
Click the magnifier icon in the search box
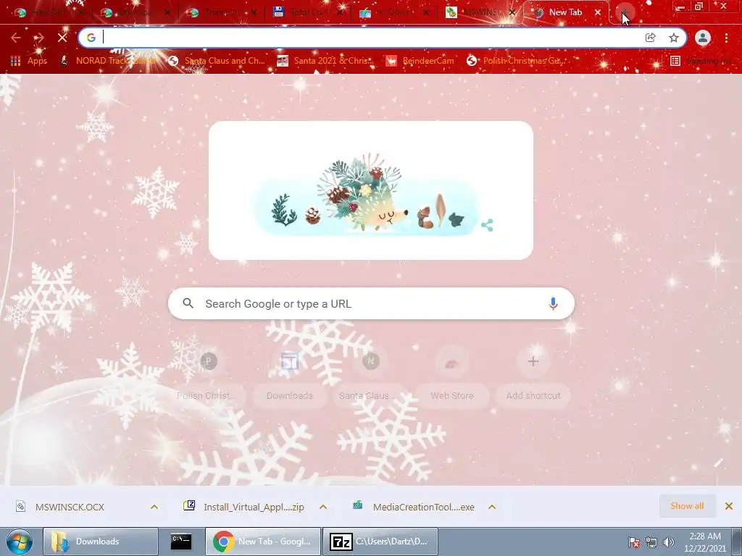click(x=188, y=303)
